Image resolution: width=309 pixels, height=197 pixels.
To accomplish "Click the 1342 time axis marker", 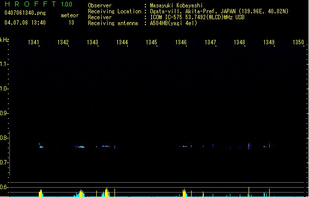I will click(x=63, y=42).
